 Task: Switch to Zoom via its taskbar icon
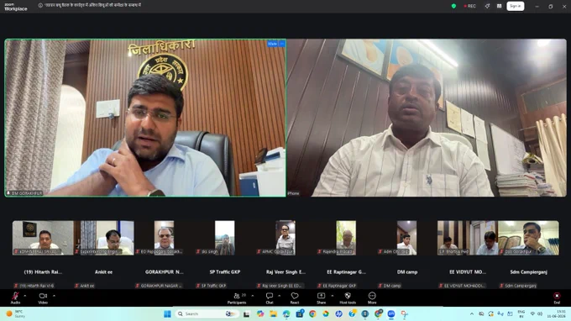[391, 313]
